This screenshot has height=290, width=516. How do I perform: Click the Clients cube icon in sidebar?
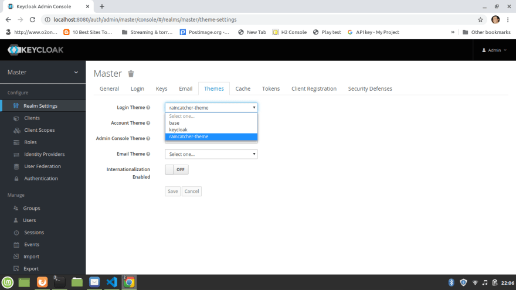pyautogui.click(x=16, y=118)
